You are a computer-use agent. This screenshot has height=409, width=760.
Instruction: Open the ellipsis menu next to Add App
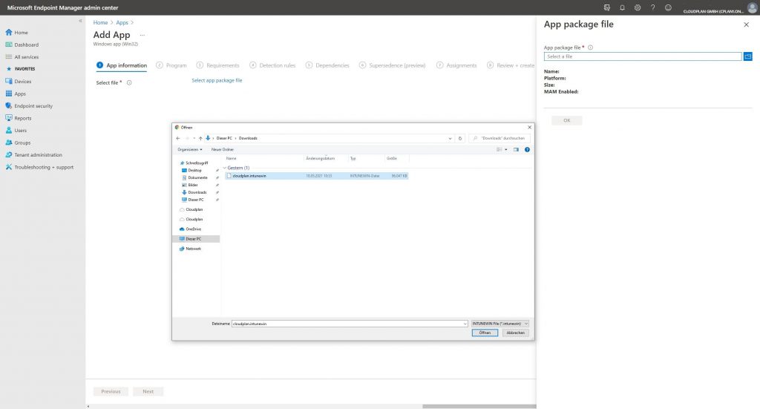(142, 35)
